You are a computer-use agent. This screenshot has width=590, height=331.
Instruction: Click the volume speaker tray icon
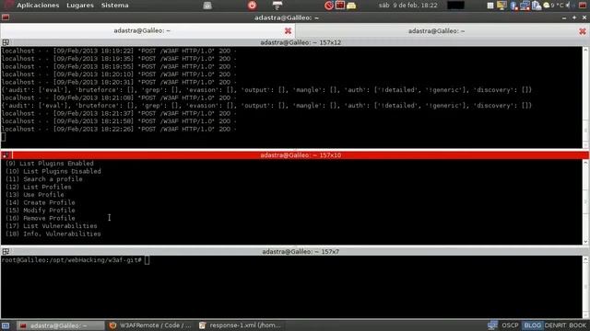(568, 6)
